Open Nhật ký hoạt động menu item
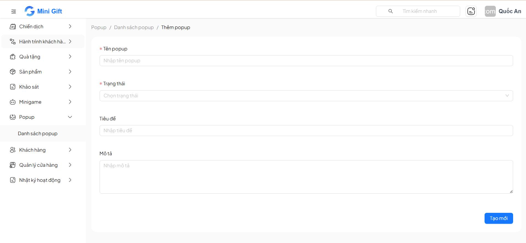This screenshot has width=526, height=243. point(43,180)
